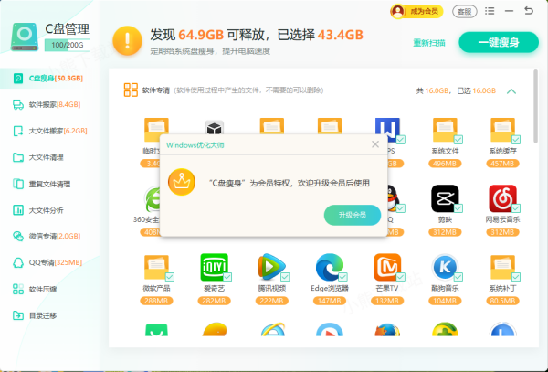Click the 360安全 browser icon
This screenshot has width=548, height=372.
coord(152,198)
